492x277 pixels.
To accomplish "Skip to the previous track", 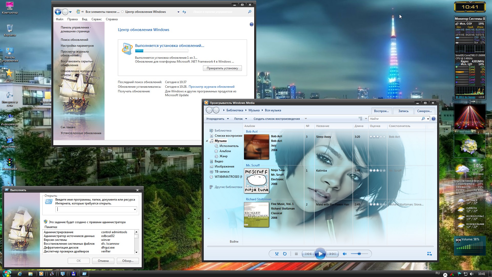I will pyautogui.click(x=308, y=254).
